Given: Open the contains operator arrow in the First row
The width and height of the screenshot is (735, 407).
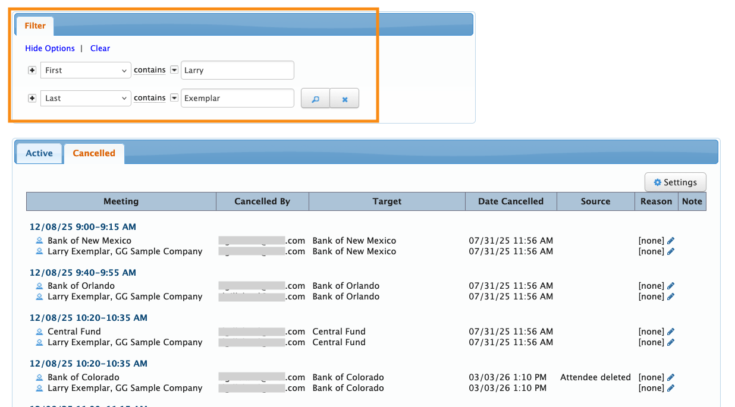Looking at the screenshot, I should (x=174, y=70).
